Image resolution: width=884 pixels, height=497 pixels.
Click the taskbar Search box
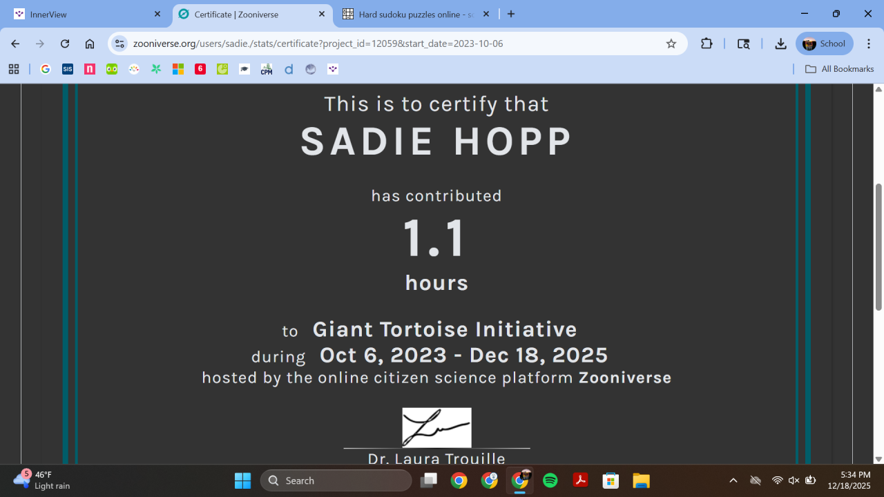pos(336,480)
